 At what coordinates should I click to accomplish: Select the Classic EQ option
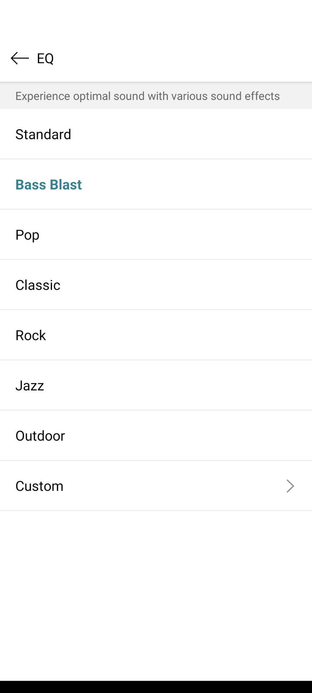point(38,285)
